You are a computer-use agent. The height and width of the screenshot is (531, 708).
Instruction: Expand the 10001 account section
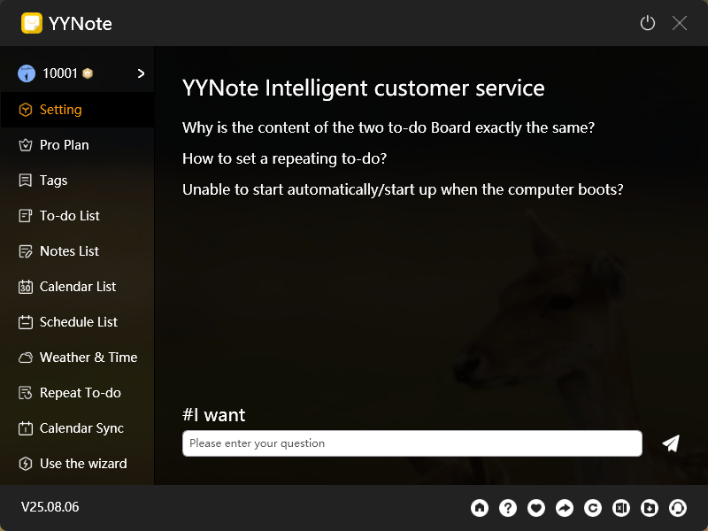(x=140, y=73)
